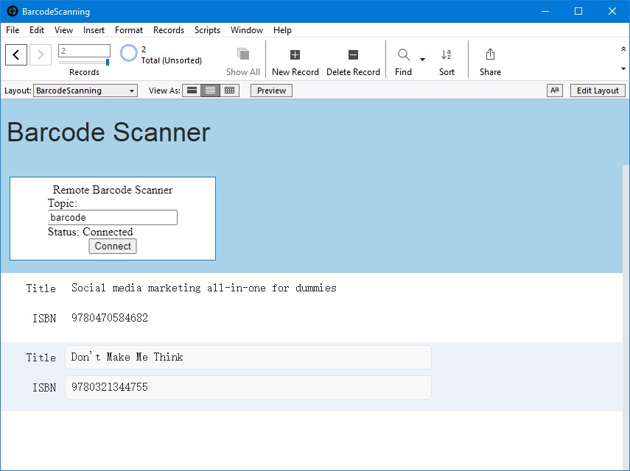Open the Scripts menu
630x471 pixels.
click(207, 30)
